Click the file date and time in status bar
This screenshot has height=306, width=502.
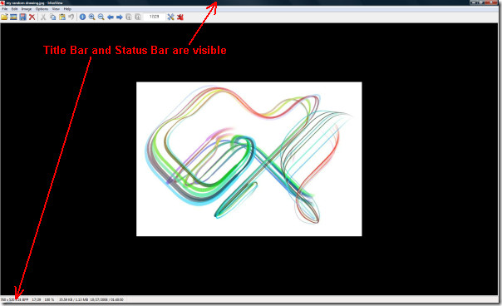(x=106, y=299)
